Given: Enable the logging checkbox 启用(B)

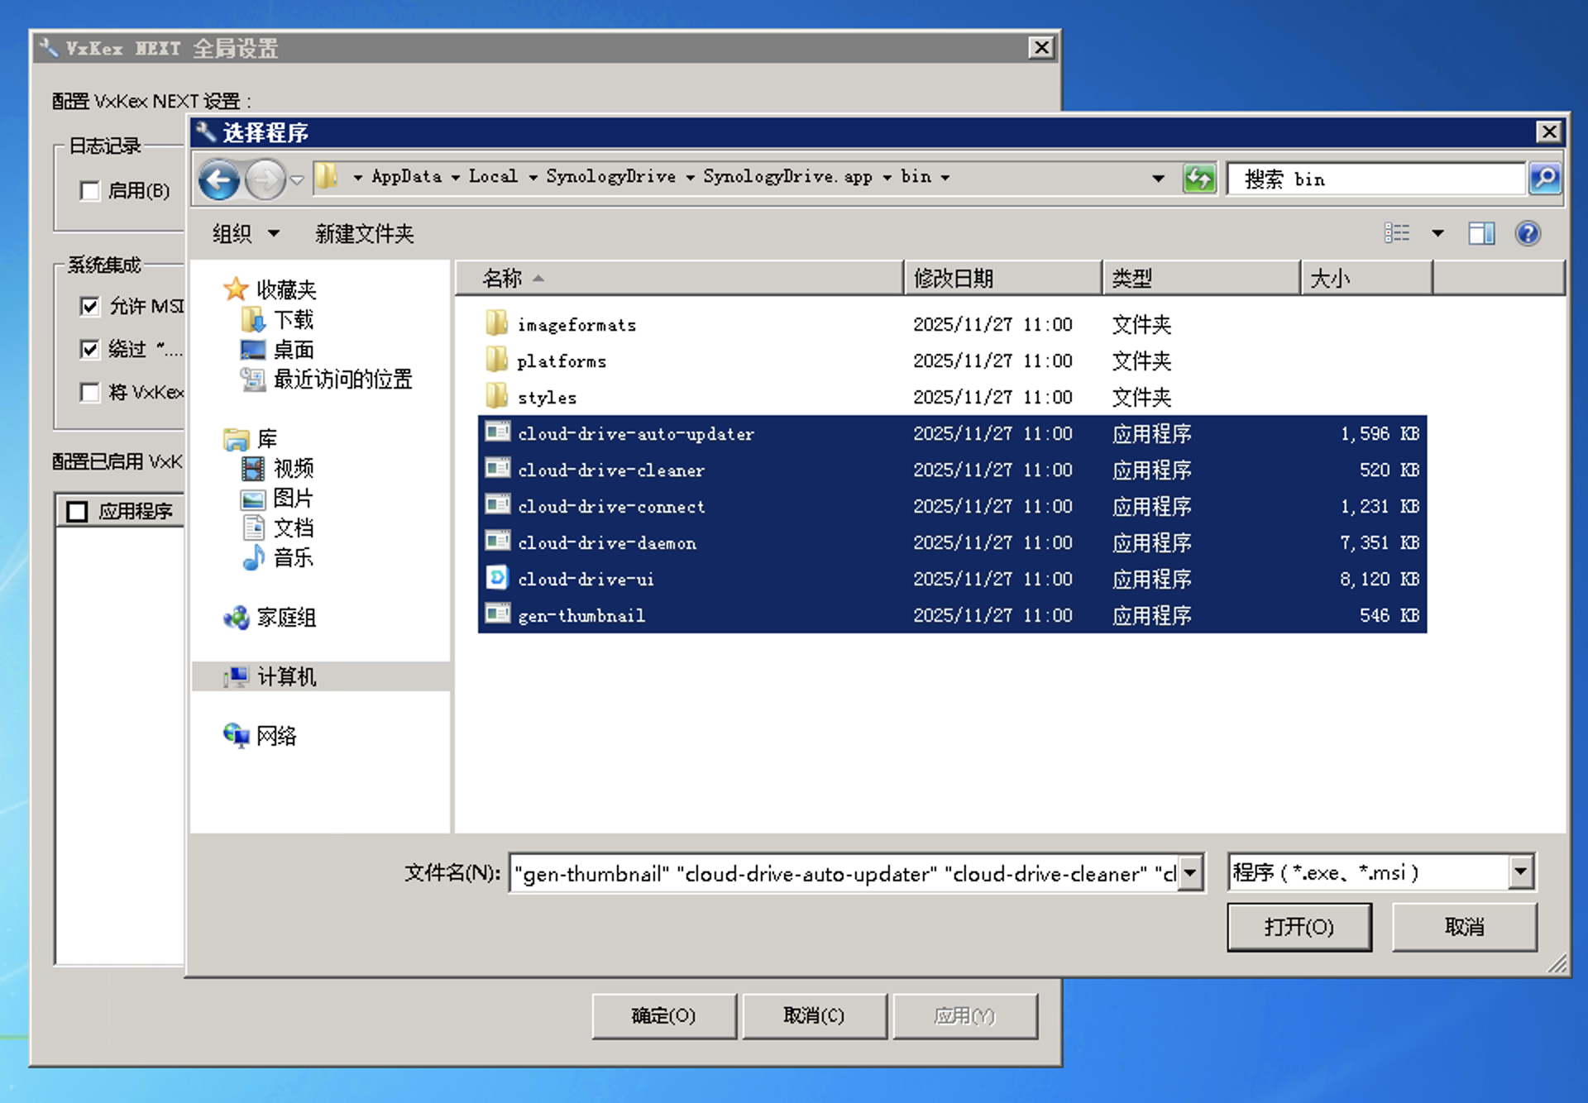Looking at the screenshot, I should click(x=90, y=191).
